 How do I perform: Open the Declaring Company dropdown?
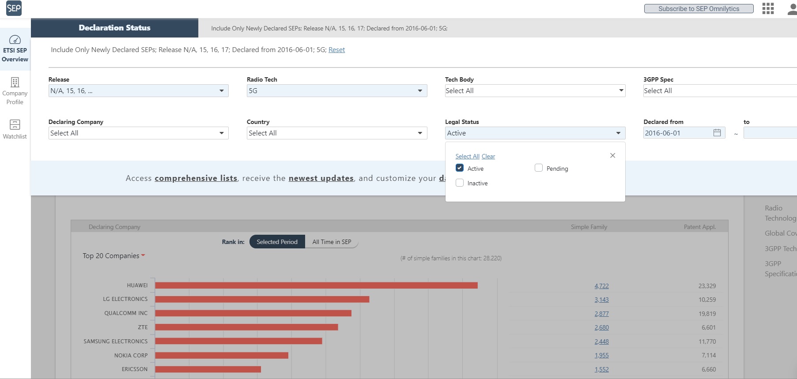tap(138, 133)
